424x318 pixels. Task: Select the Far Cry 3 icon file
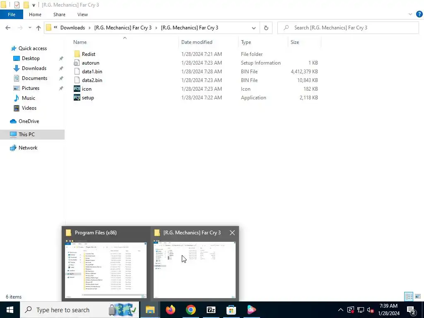click(77, 89)
